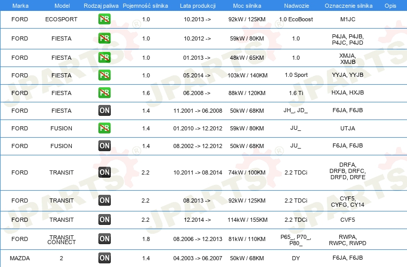Image resolution: width=407 pixels, height=267 pixels.
Task: Click the DRFA, DRFB, DRFC engine codes cell
Action: 348,171
